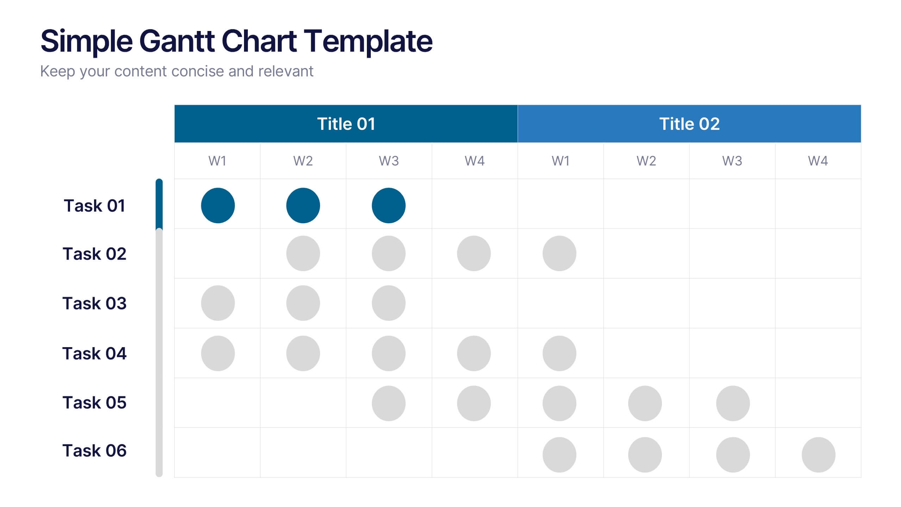Click the blue Task 01 circle in first W1 column
Image resolution: width=901 pixels, height=507 pixels.
tap(218, 206)
